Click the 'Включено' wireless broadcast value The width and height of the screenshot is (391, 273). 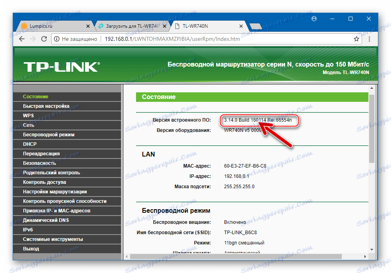pos(235,222)
